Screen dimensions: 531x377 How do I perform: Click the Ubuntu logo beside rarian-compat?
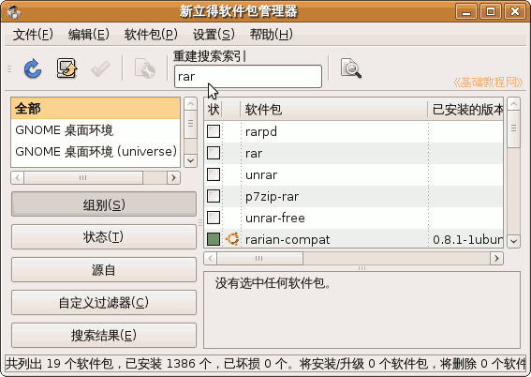(232, 239)
